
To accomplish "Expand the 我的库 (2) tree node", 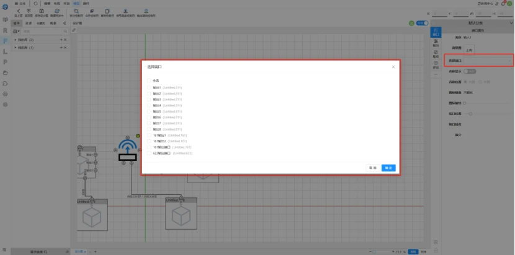I will point(16,40).
